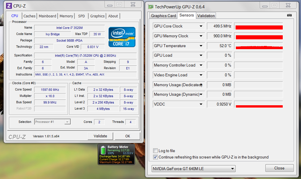Click the L1 Data value 2 x 32 KBytes
This screenshot has height=179, width=301.
click(103, 90)
